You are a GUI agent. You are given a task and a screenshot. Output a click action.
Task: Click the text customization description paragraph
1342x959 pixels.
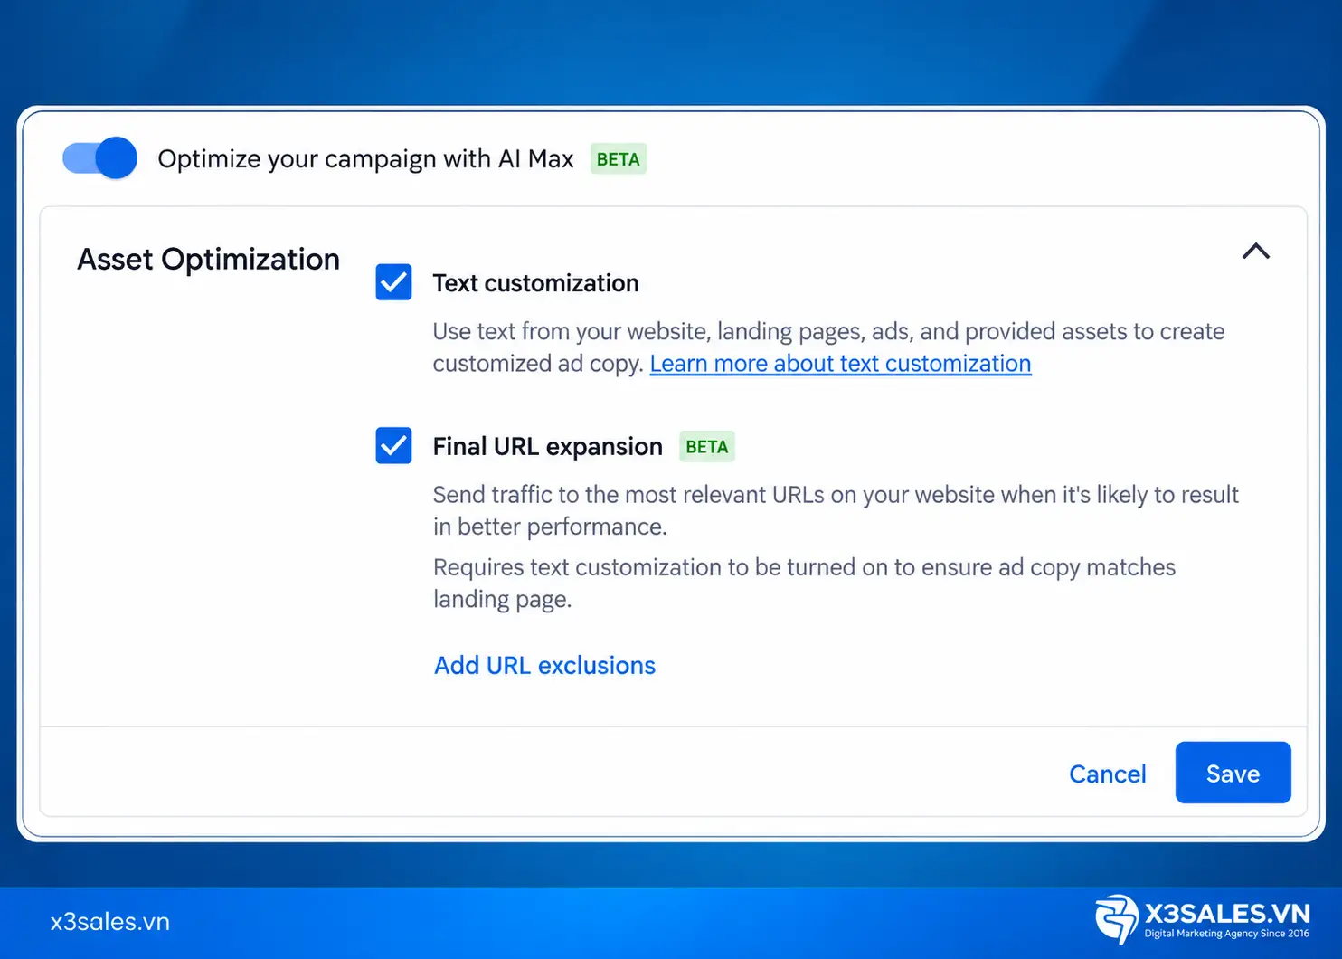(x=828, y=347)
